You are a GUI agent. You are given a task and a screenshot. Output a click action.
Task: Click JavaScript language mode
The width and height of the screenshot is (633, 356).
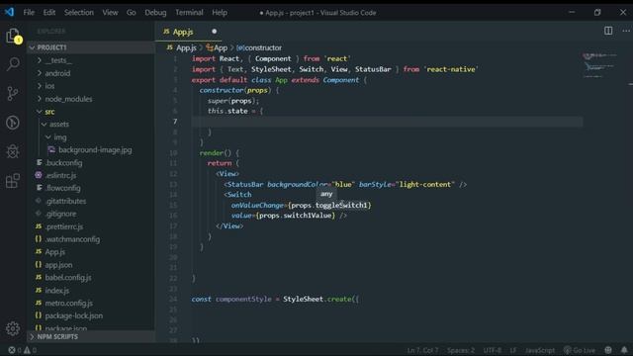coord(540,350)
